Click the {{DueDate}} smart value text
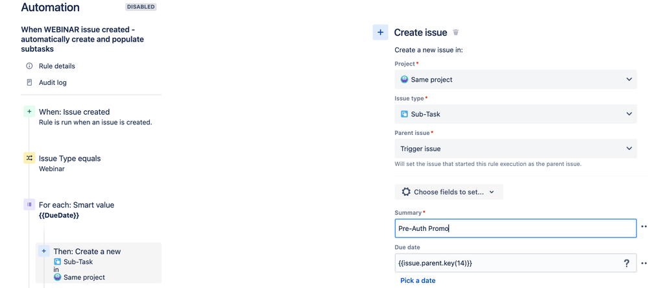 pyautogui.click(x=58, y=215)
